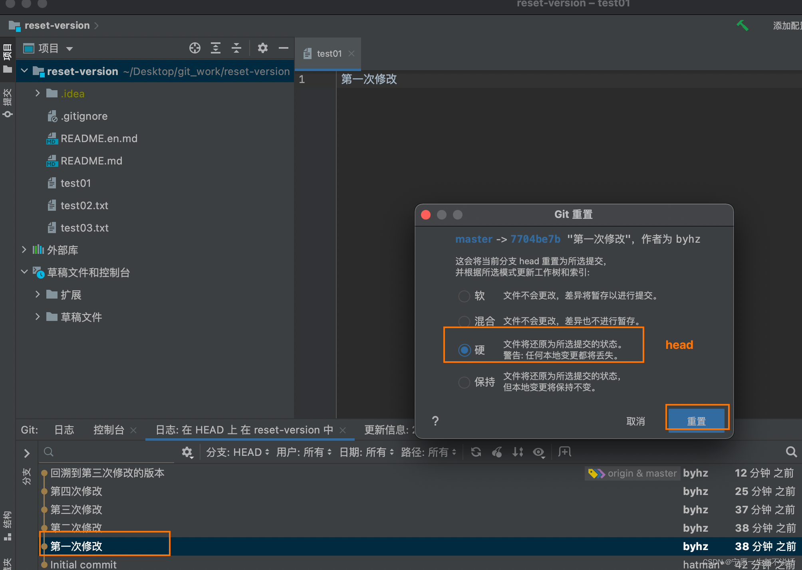Collapse Scratches and Consoles (草稿文件和控制台) node
This screenshot has width=802, height=570.
[x=24, y=272]
